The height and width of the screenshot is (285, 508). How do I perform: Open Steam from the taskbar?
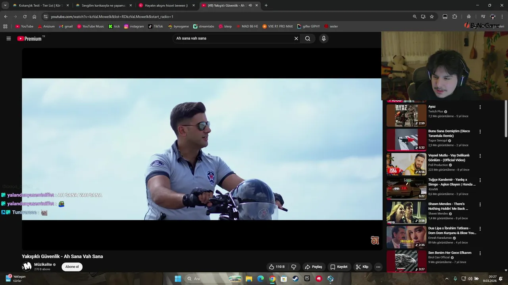[295, 279]
